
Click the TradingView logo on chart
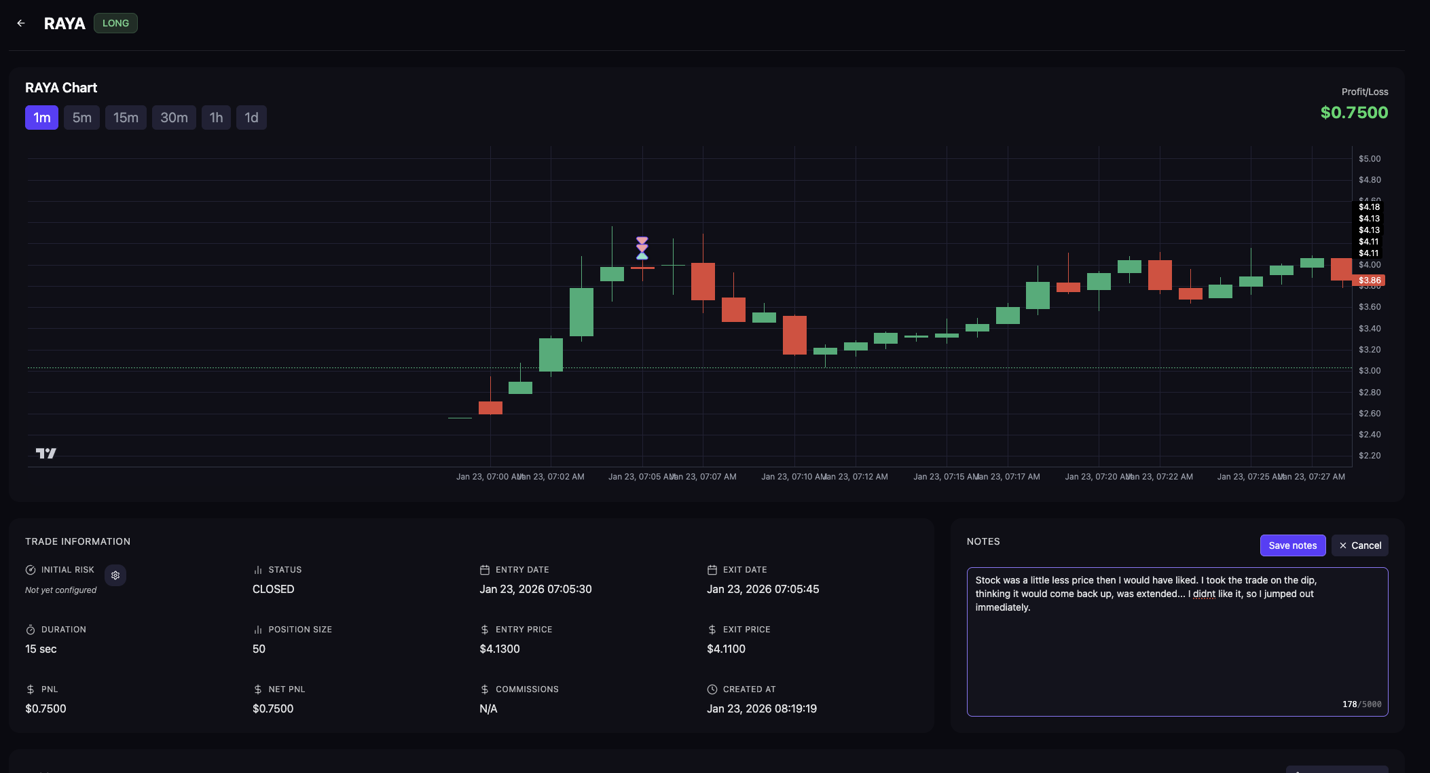[x=46, y=453]
